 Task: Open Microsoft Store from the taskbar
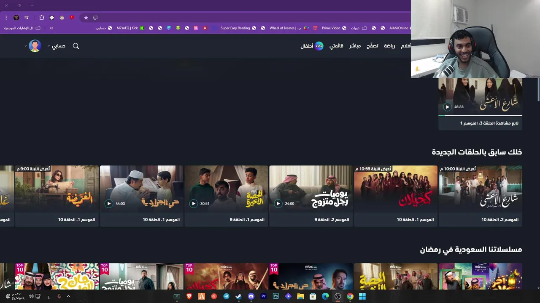313,296
